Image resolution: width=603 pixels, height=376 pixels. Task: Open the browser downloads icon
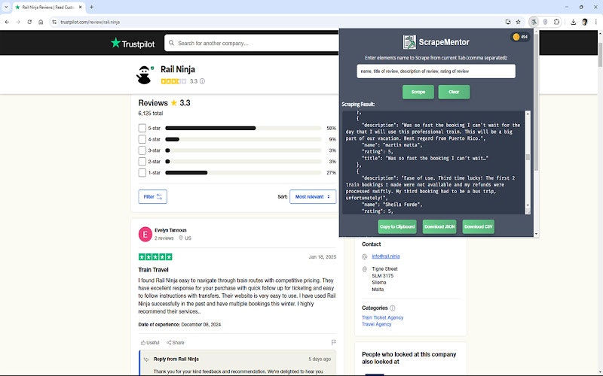click(x=573, y=22)
